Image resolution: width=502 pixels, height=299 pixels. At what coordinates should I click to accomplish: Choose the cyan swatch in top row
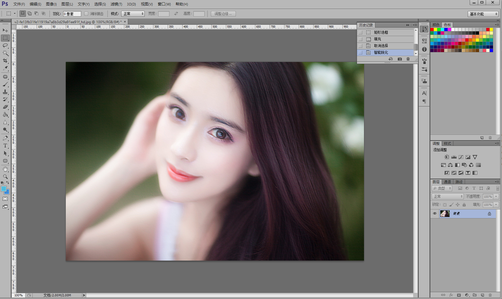click(x=442, y=29)
